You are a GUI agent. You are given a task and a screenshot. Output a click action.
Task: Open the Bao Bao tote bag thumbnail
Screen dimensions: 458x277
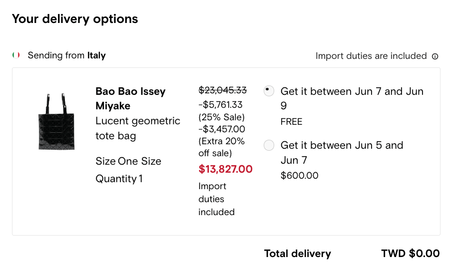pyautogui.click(x=56, y=121)
